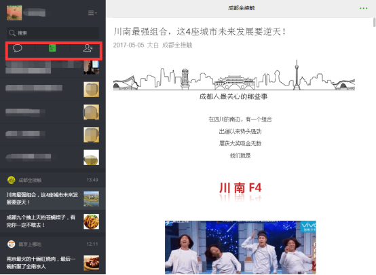Click the 南京上哪吃 account icon
The image size is (376, 275).
pyautogui.click(x=12, y=244)
